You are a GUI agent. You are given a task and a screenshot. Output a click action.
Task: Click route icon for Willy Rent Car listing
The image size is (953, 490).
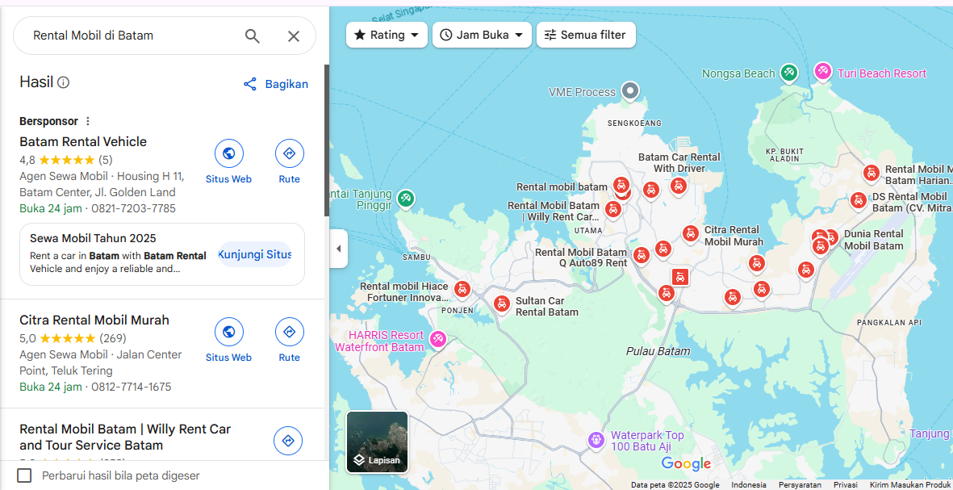click(288, 441)
